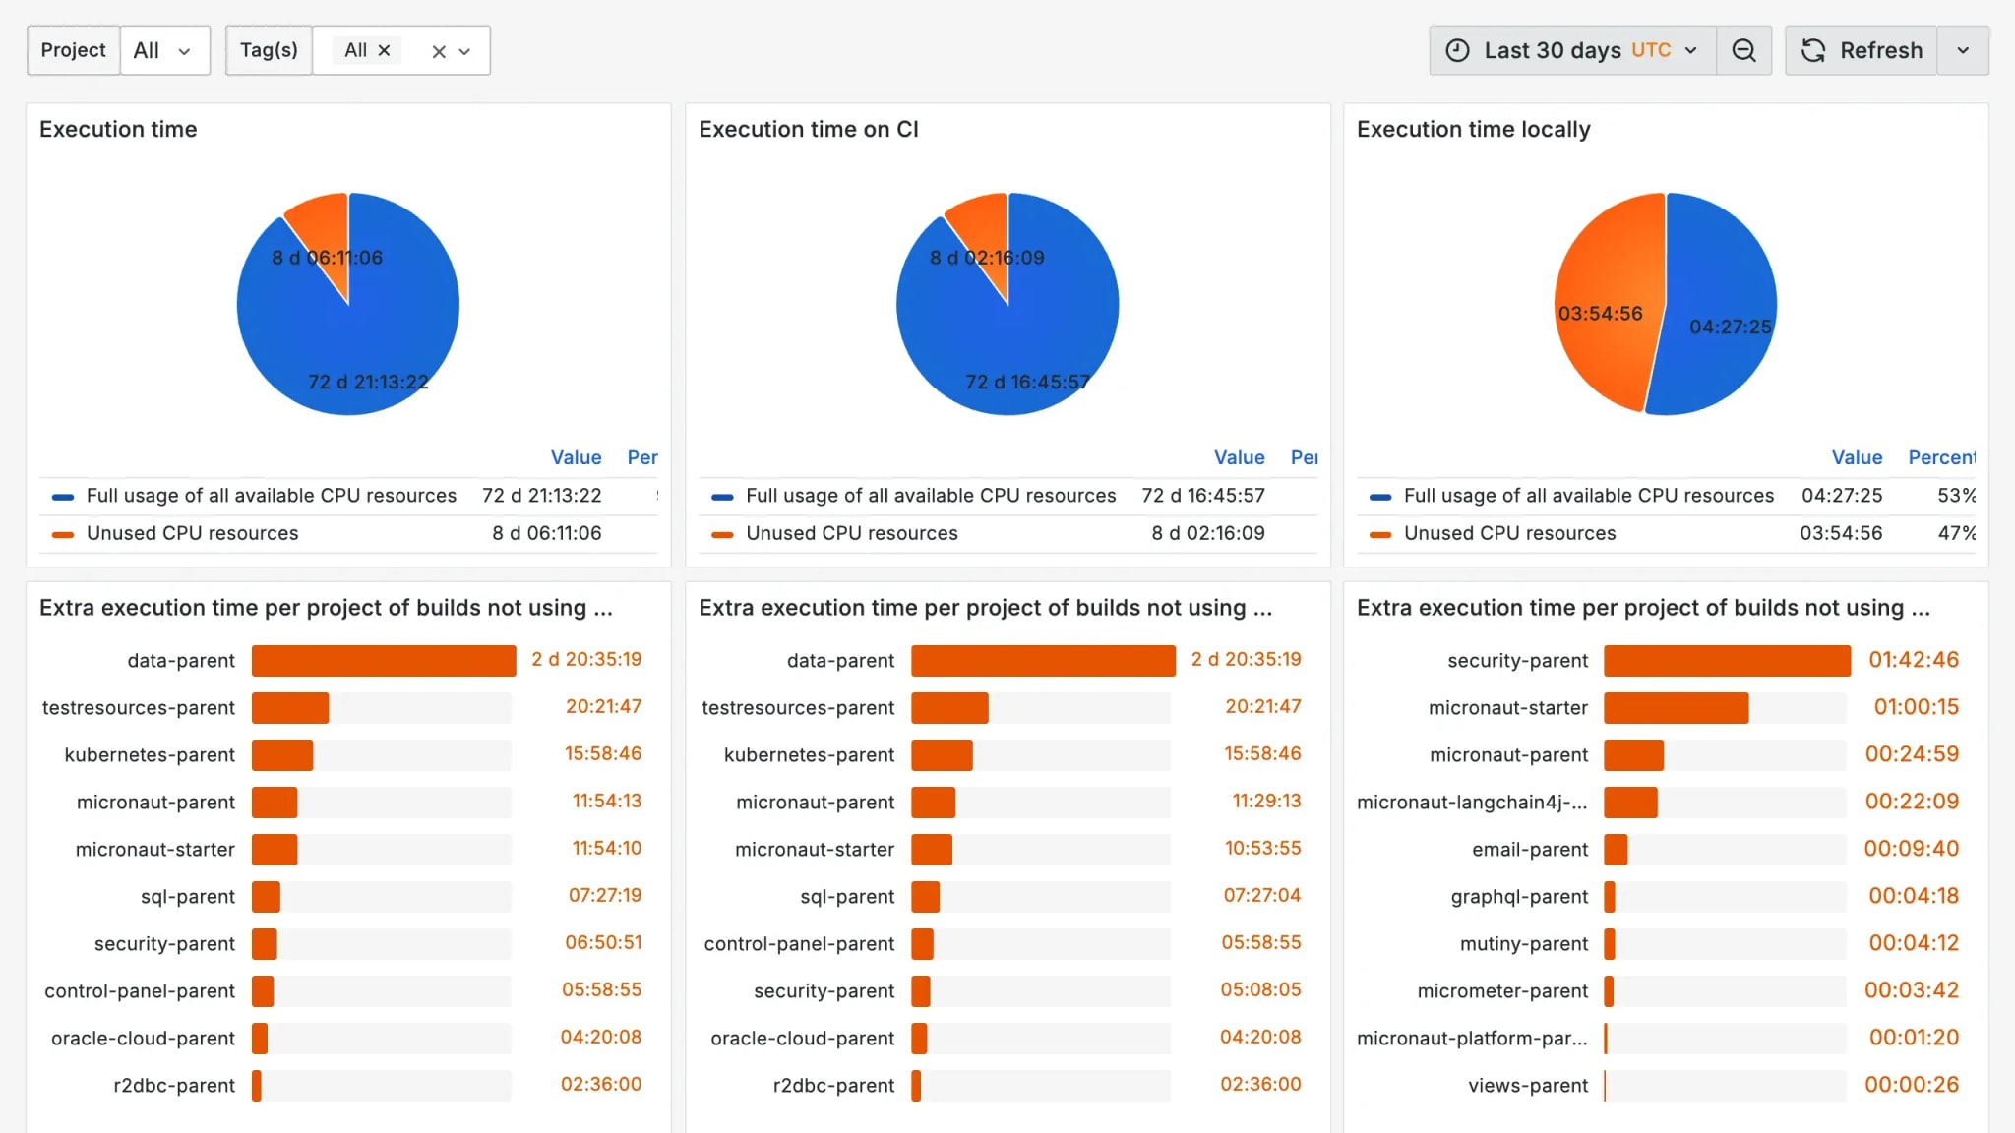
Task: Click the Project filter label
Action: pyautogui.click(x=74, y=50)
